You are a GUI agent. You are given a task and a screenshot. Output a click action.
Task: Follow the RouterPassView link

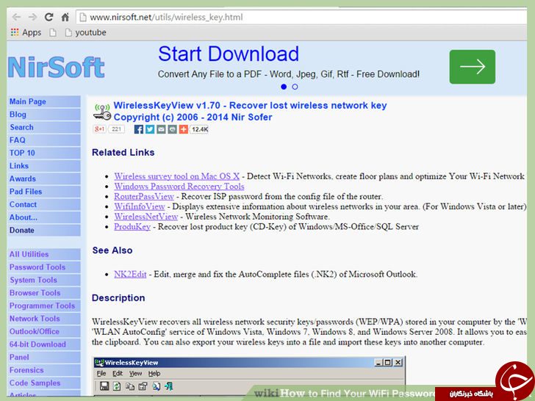(144, 196)
